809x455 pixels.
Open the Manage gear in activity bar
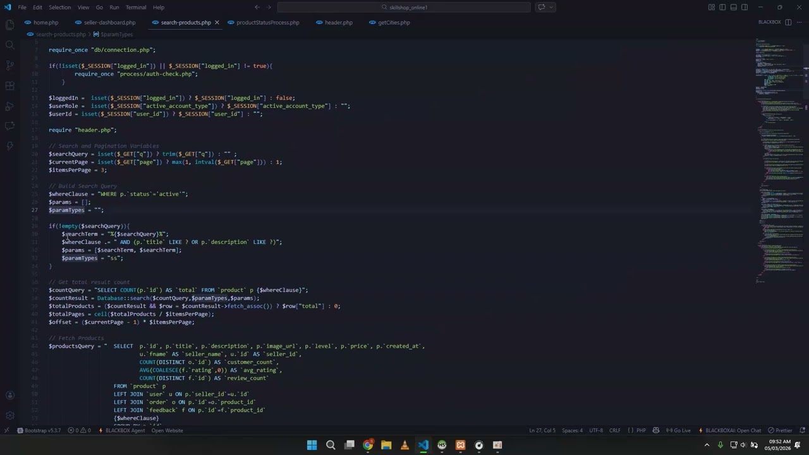click(9, 415)
